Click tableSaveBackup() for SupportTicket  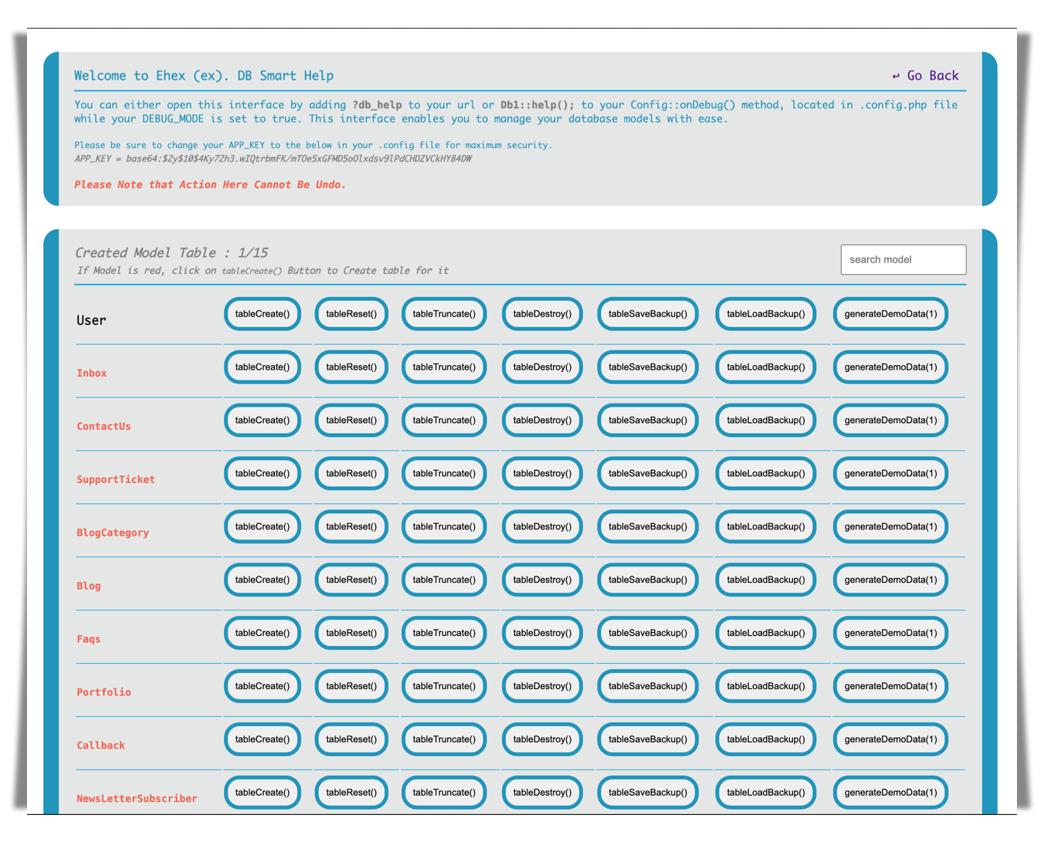tap(648, 474)
